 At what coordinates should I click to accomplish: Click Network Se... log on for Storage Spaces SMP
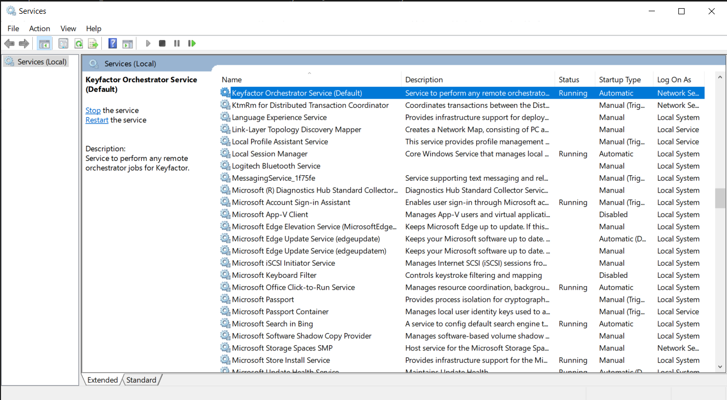[x=678, y=348]
